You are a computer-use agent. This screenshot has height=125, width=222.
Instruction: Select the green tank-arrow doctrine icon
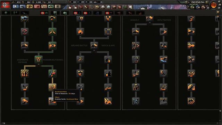point(52,45)
